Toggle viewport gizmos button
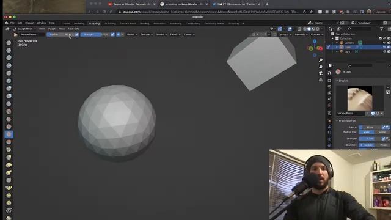 [280, 29]
